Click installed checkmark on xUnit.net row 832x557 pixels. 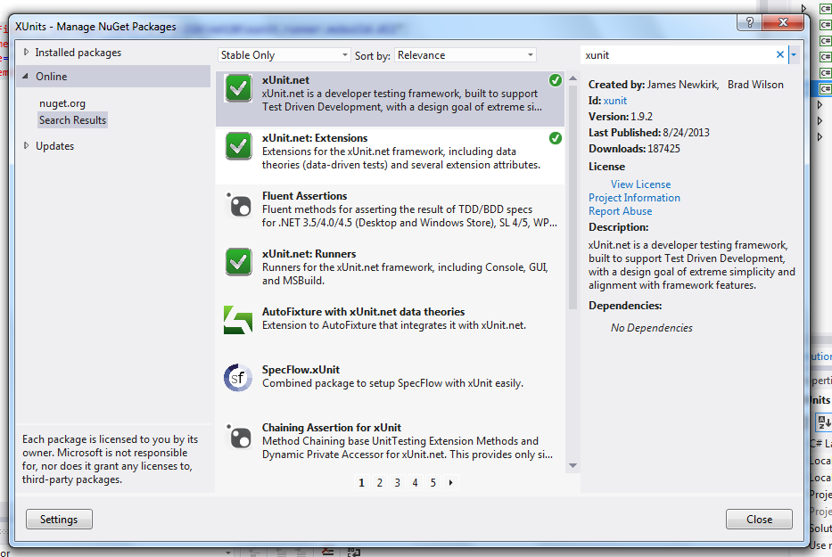(555, 80)
